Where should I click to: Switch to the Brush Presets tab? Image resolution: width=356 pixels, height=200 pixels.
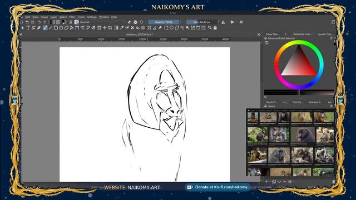pyautogui.click(x=272, y=102)
